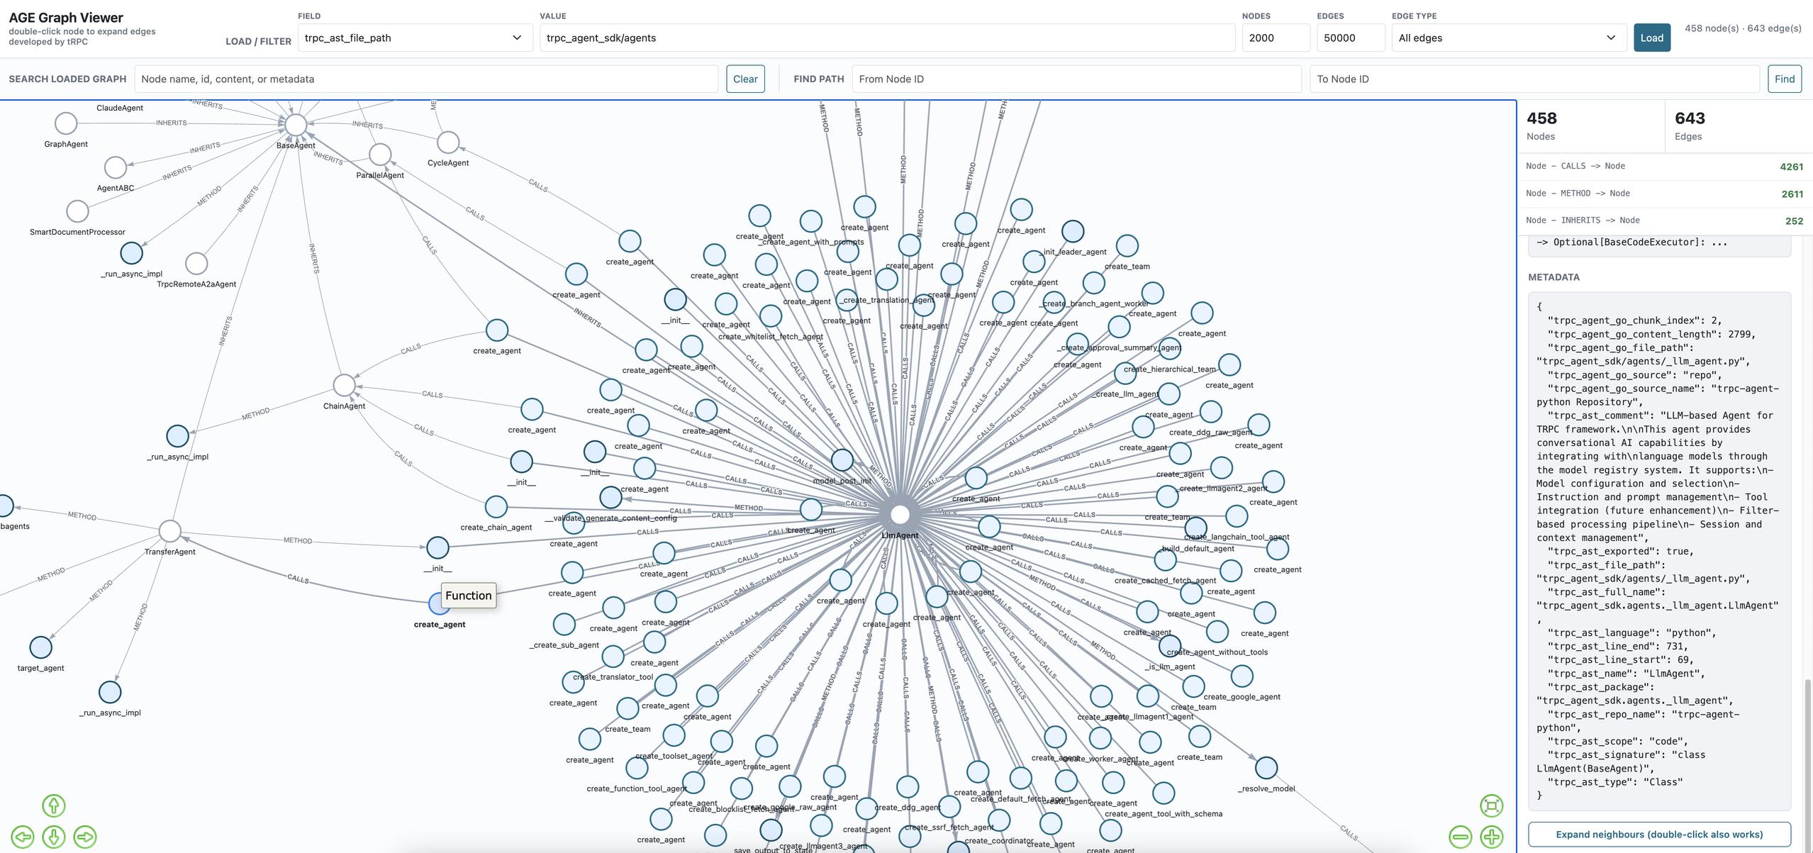
Task: Select the SmartDocumentProcessor node
Action: pyautogui.click(x=77, y=211)
